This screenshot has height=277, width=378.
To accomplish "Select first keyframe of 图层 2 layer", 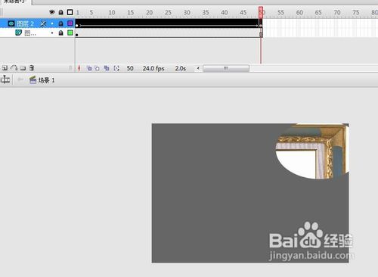I will pyautogui.click(x=77, y=23).
